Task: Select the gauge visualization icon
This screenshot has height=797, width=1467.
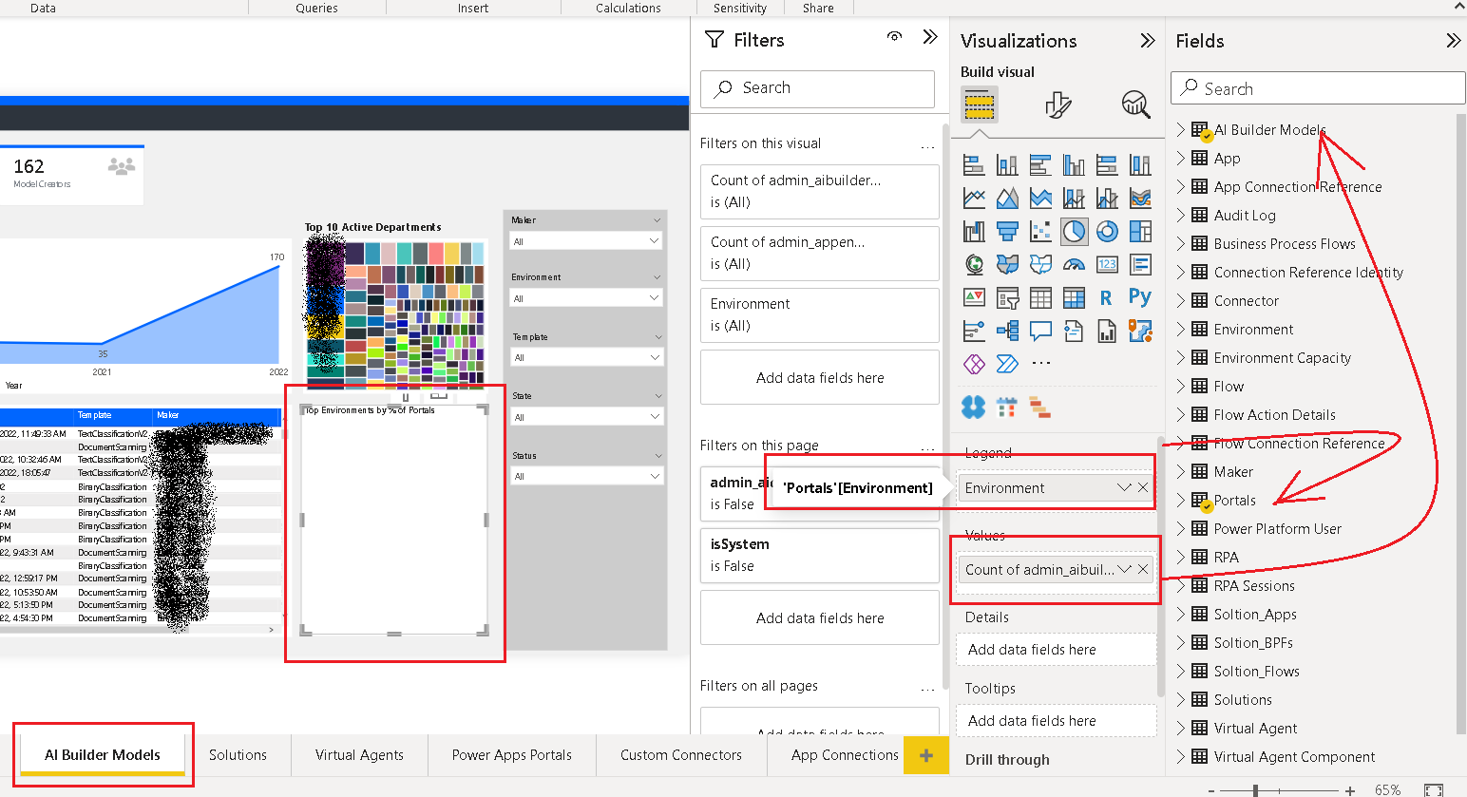Action: pos(1073,264)
